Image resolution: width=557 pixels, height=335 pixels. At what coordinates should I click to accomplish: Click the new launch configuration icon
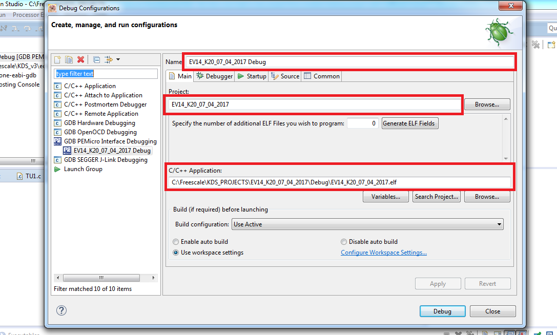coord(58,60)
